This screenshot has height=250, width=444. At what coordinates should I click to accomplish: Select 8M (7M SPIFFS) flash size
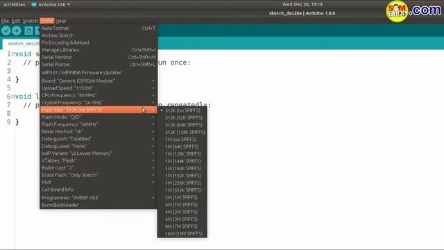[182, 226]
